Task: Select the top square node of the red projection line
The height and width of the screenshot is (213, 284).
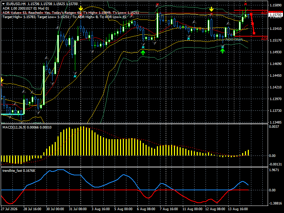Action: 251,14
